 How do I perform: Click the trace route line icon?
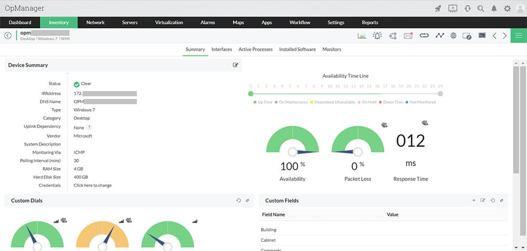click(440, 35)
